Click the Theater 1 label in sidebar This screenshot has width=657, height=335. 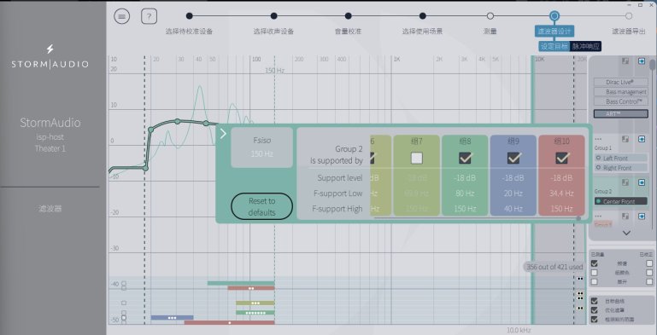[50, 148]
